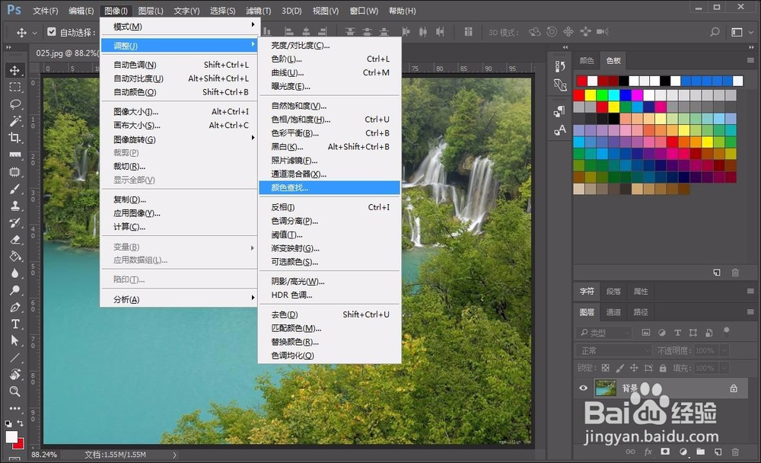The width and height of the screenshot is (761, 463).
Task: Open the fill percentage dropdown arrow
Action: point(724,369)
